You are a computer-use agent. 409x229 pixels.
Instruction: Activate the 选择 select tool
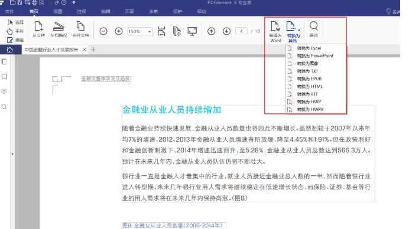(x=15, y=22)
